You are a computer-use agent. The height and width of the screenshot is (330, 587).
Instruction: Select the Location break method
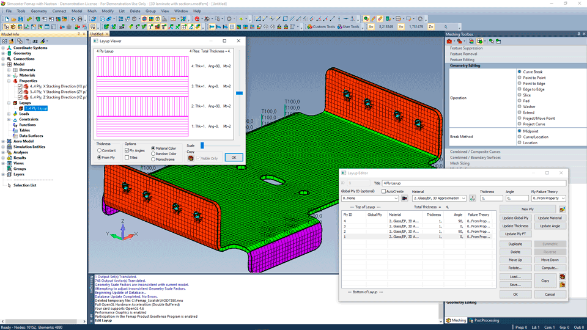point(520,142)
